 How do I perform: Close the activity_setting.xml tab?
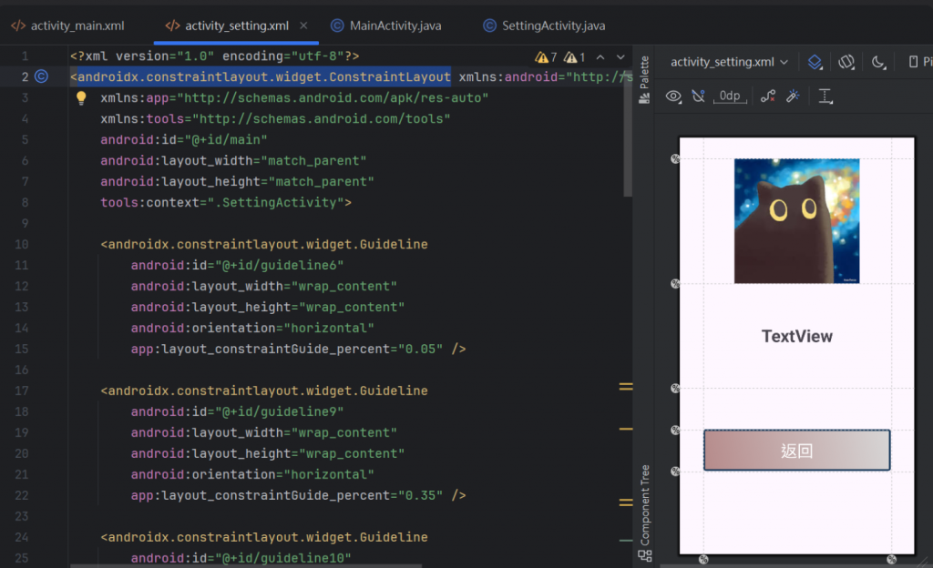coord(303,25)
